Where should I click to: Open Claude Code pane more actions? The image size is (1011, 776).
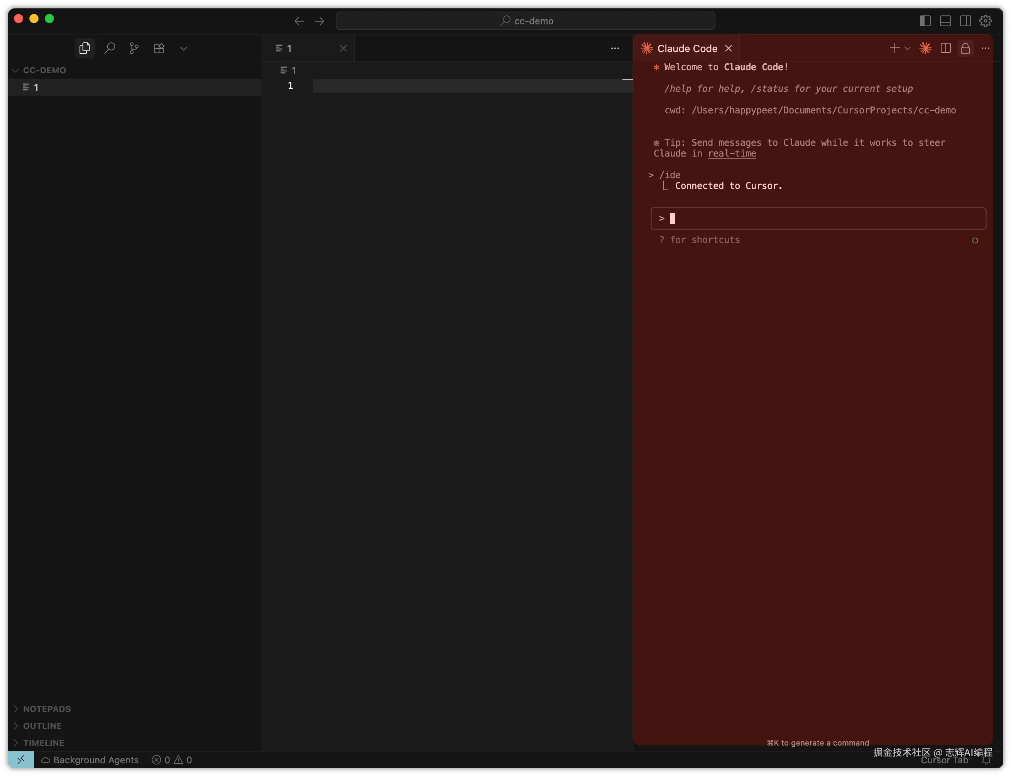tap(986, 48)
